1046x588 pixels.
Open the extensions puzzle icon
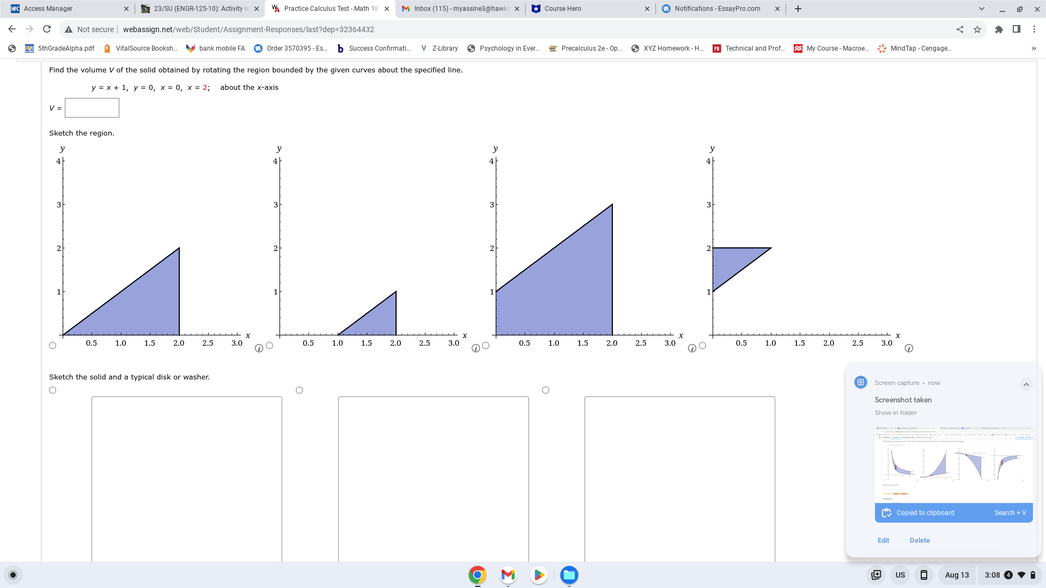click(999, 29)
